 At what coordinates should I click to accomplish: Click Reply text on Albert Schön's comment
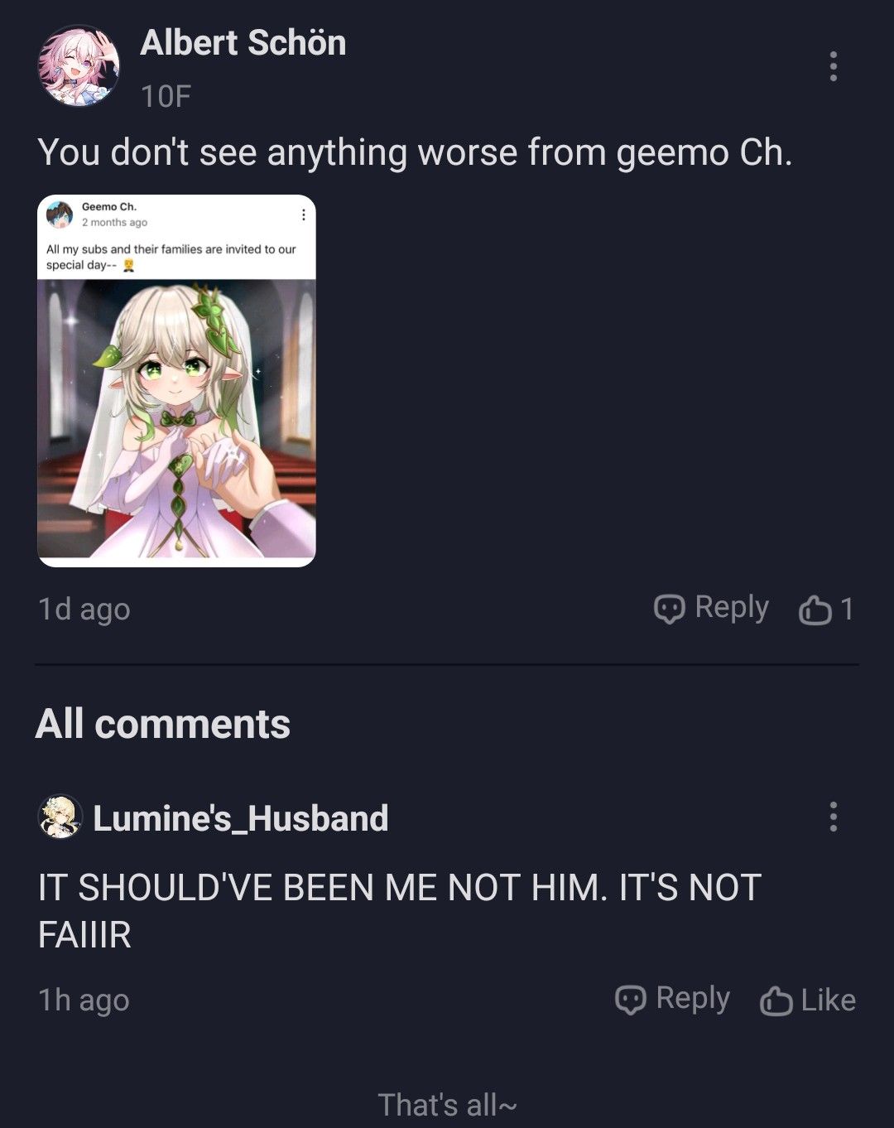tap(732, 608)
